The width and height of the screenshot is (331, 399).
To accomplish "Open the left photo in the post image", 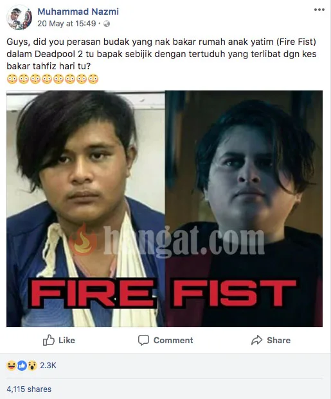I will point(85,208).
